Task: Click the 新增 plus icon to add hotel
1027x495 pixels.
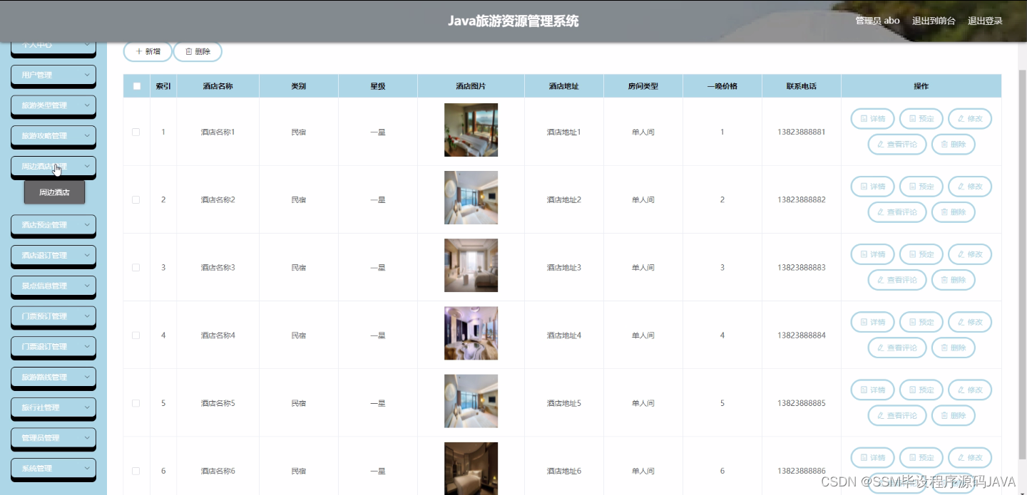Action: (x=138, y=51)
